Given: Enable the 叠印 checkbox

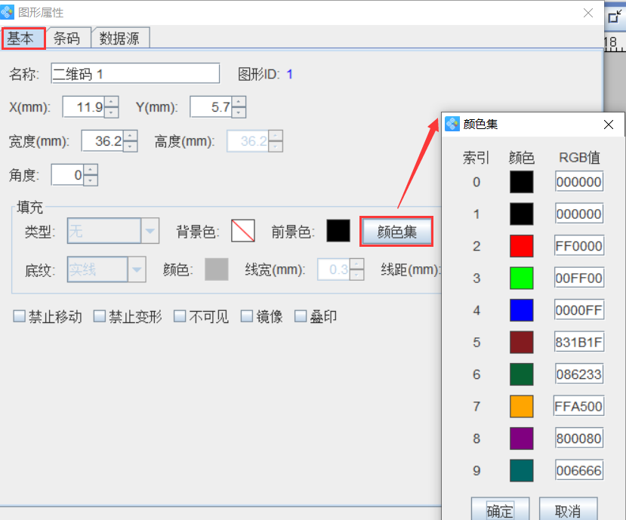Looking at the screenshot, I should [x=300, y=316].
